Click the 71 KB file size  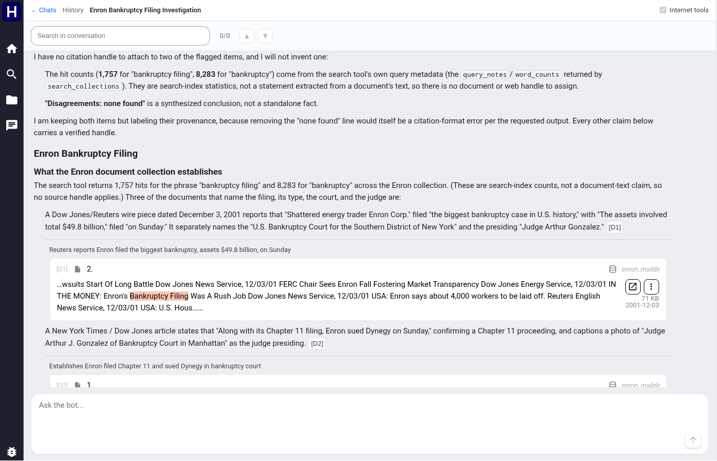pyautogui.click(x=650, y=299)
